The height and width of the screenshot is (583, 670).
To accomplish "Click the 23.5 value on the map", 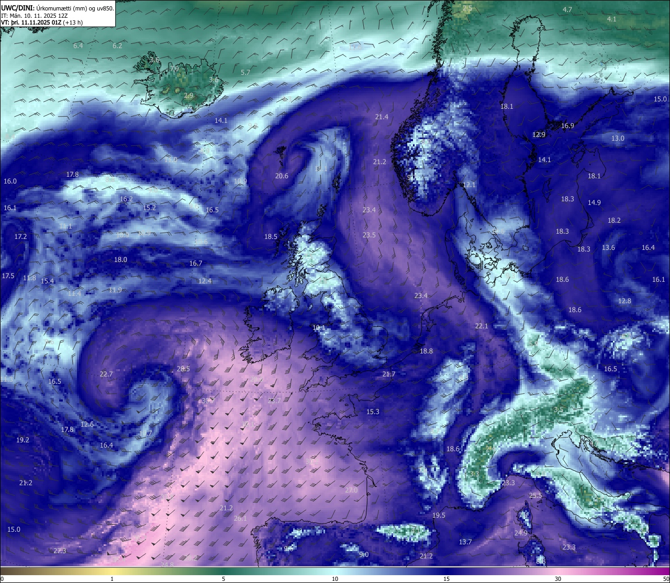I will 369,235.
